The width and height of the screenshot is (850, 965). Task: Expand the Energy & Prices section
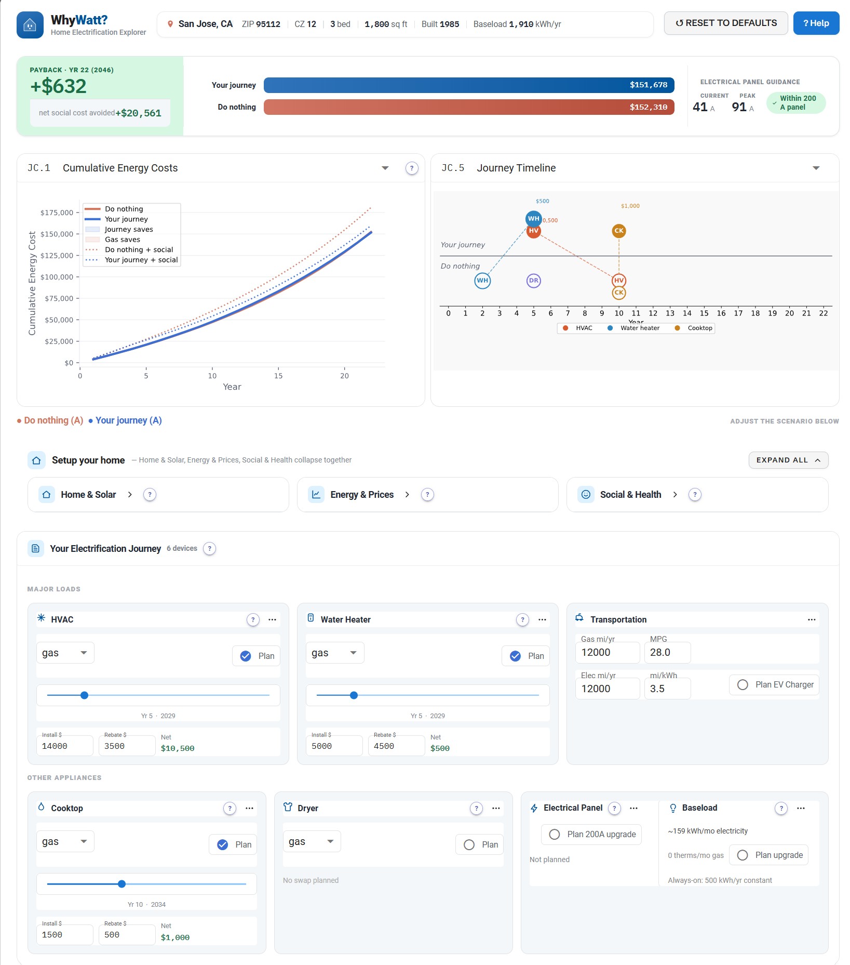362,495
